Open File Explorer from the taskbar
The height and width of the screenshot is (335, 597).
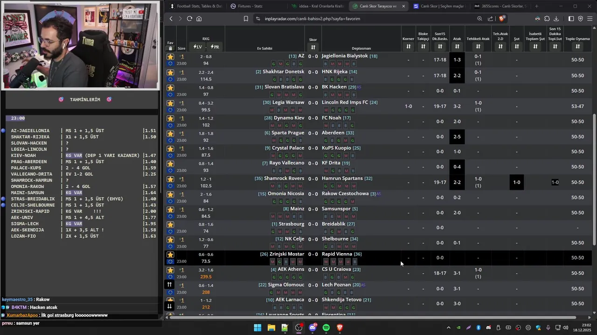click(271, 328)
